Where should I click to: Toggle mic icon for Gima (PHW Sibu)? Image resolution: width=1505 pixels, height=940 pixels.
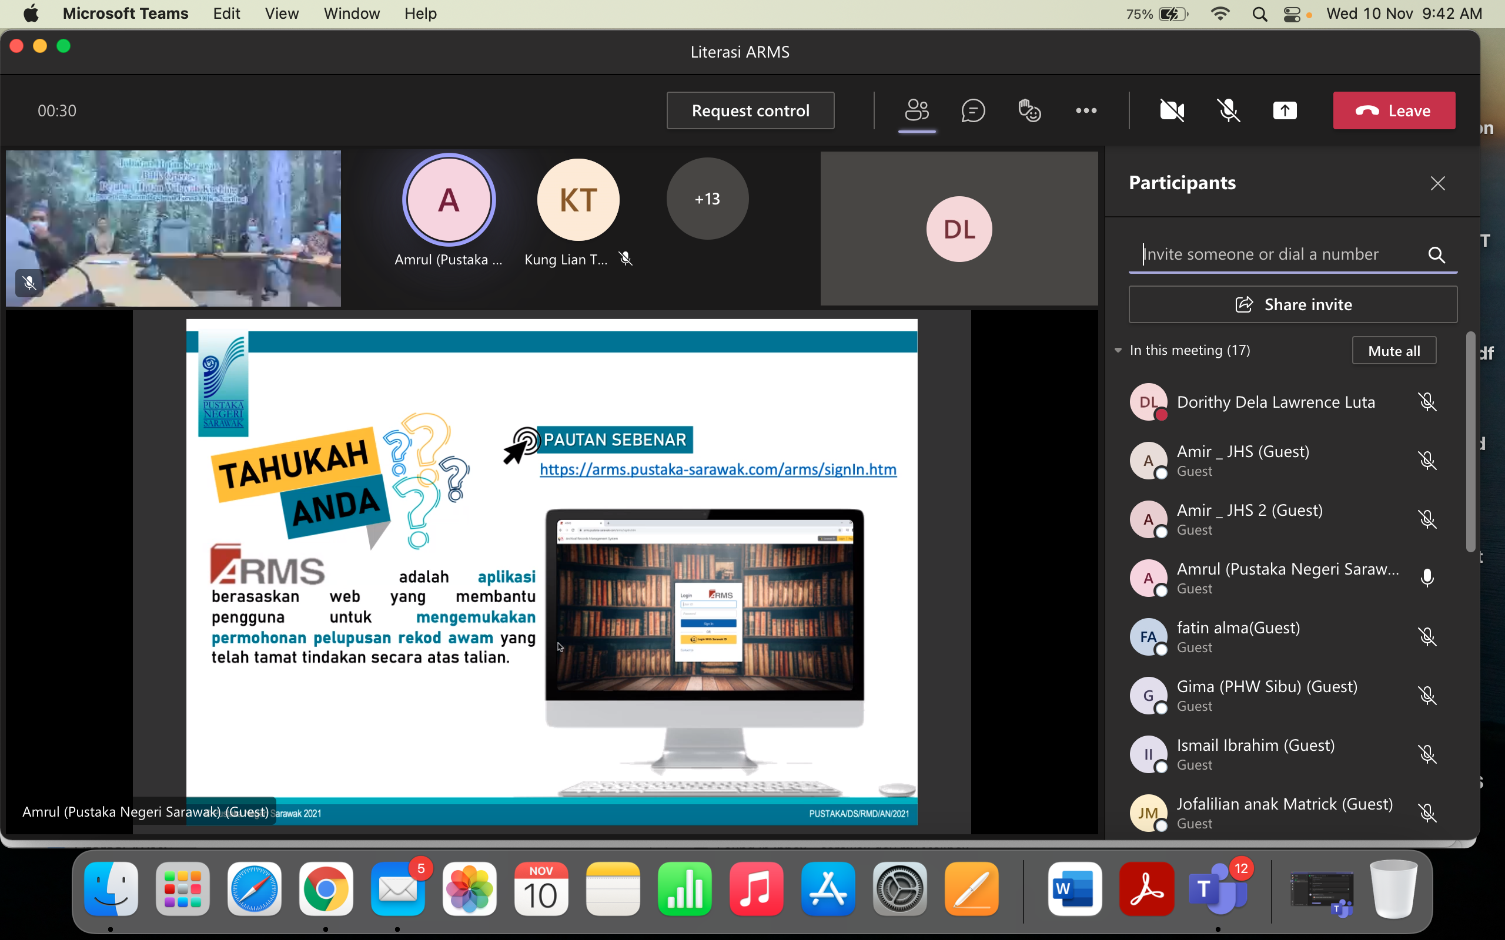tap(1427, 696)
